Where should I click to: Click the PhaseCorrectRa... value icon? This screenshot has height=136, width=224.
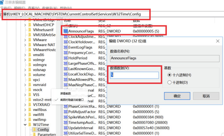(x=66, y=107)
